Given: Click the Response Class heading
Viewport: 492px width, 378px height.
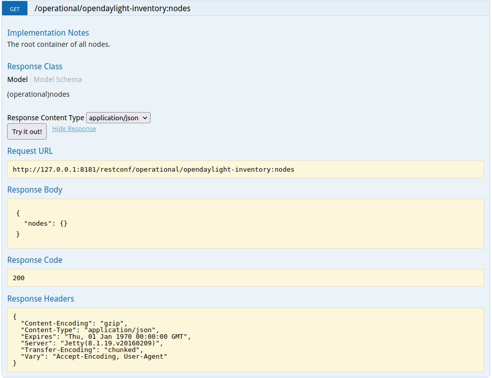Looking at the screenshot, I should click(35, 66).
